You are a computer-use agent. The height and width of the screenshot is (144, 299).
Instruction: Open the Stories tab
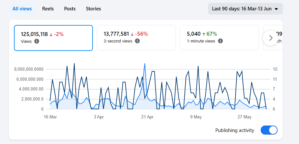point(93,9)
